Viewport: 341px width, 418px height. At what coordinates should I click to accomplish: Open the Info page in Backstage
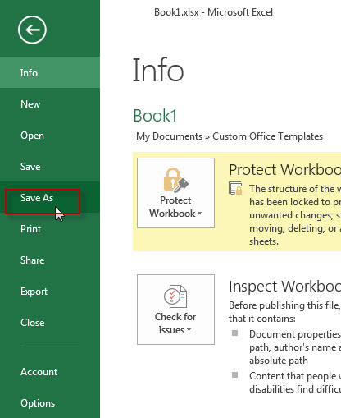(x=50, y=72)
